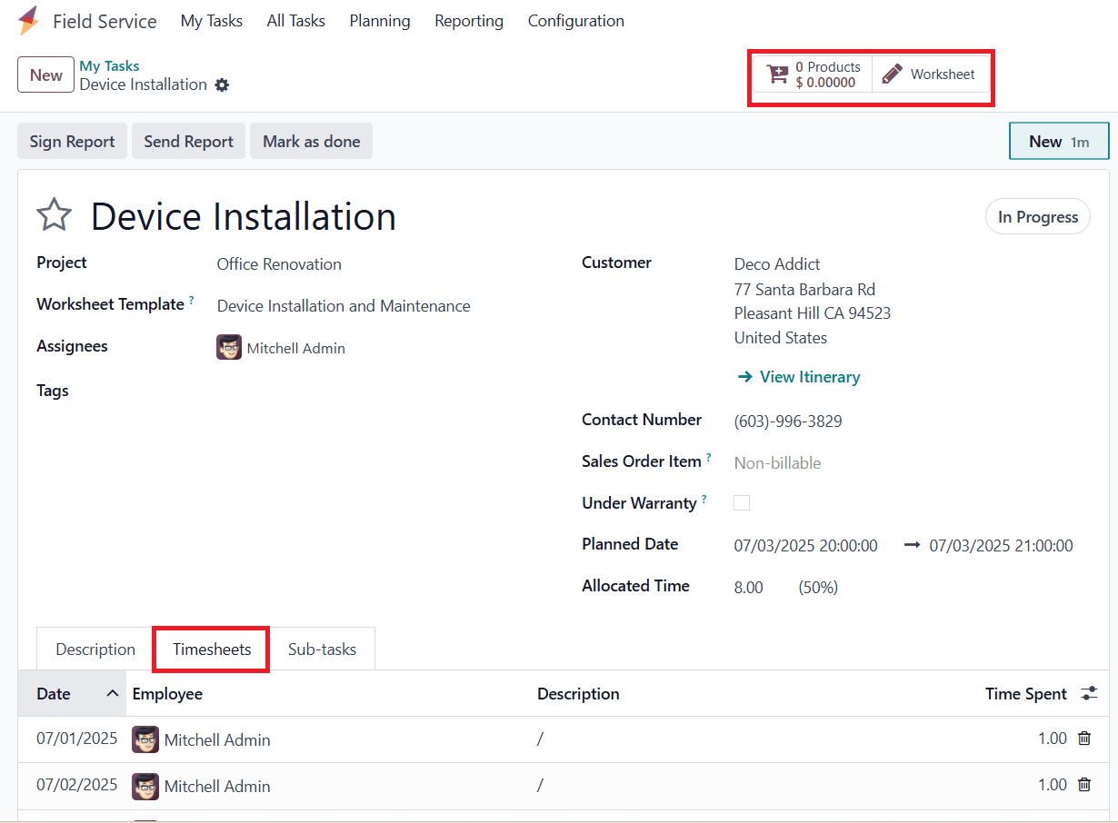Open the In Progress state dropdown
The width and height of the screenshot is (1118, 823).
tap(1038, 217)
